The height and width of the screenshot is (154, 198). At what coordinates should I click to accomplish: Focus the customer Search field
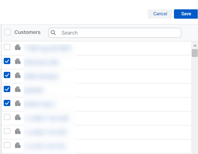coord(119,33)
